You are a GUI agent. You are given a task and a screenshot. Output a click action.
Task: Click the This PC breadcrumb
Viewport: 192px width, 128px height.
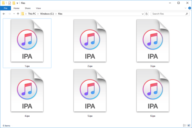32,14
